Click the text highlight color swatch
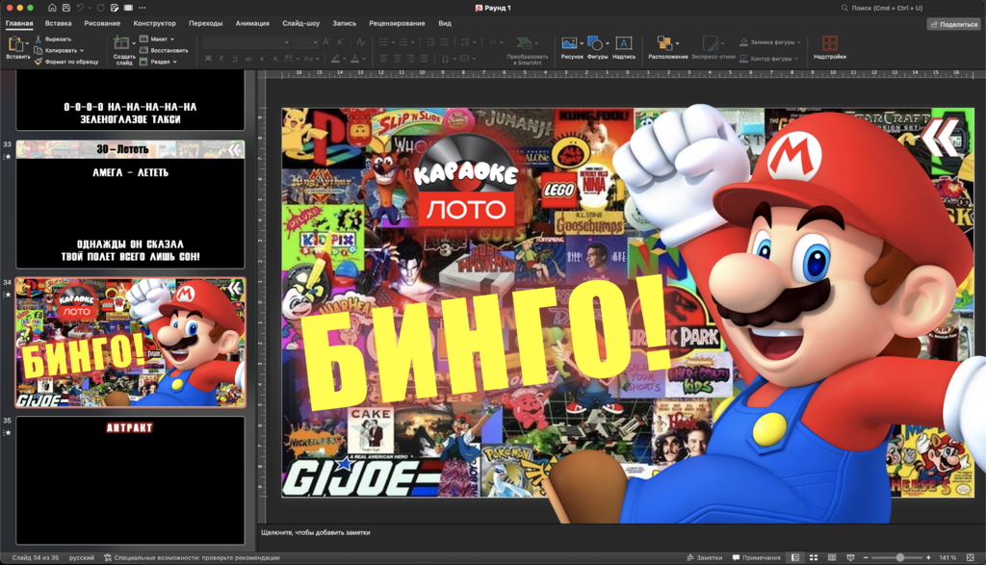The height and width of the screenshot is (565, 986). (x=335, y=59)
